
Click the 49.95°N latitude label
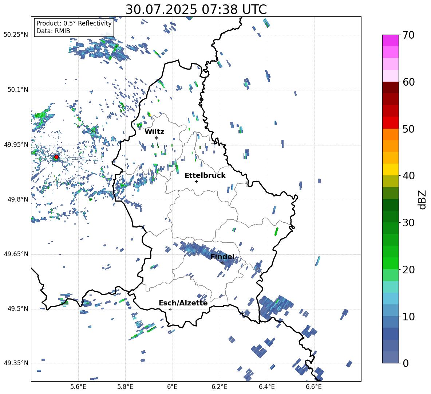pyautogui.click(x=16, y=145)
